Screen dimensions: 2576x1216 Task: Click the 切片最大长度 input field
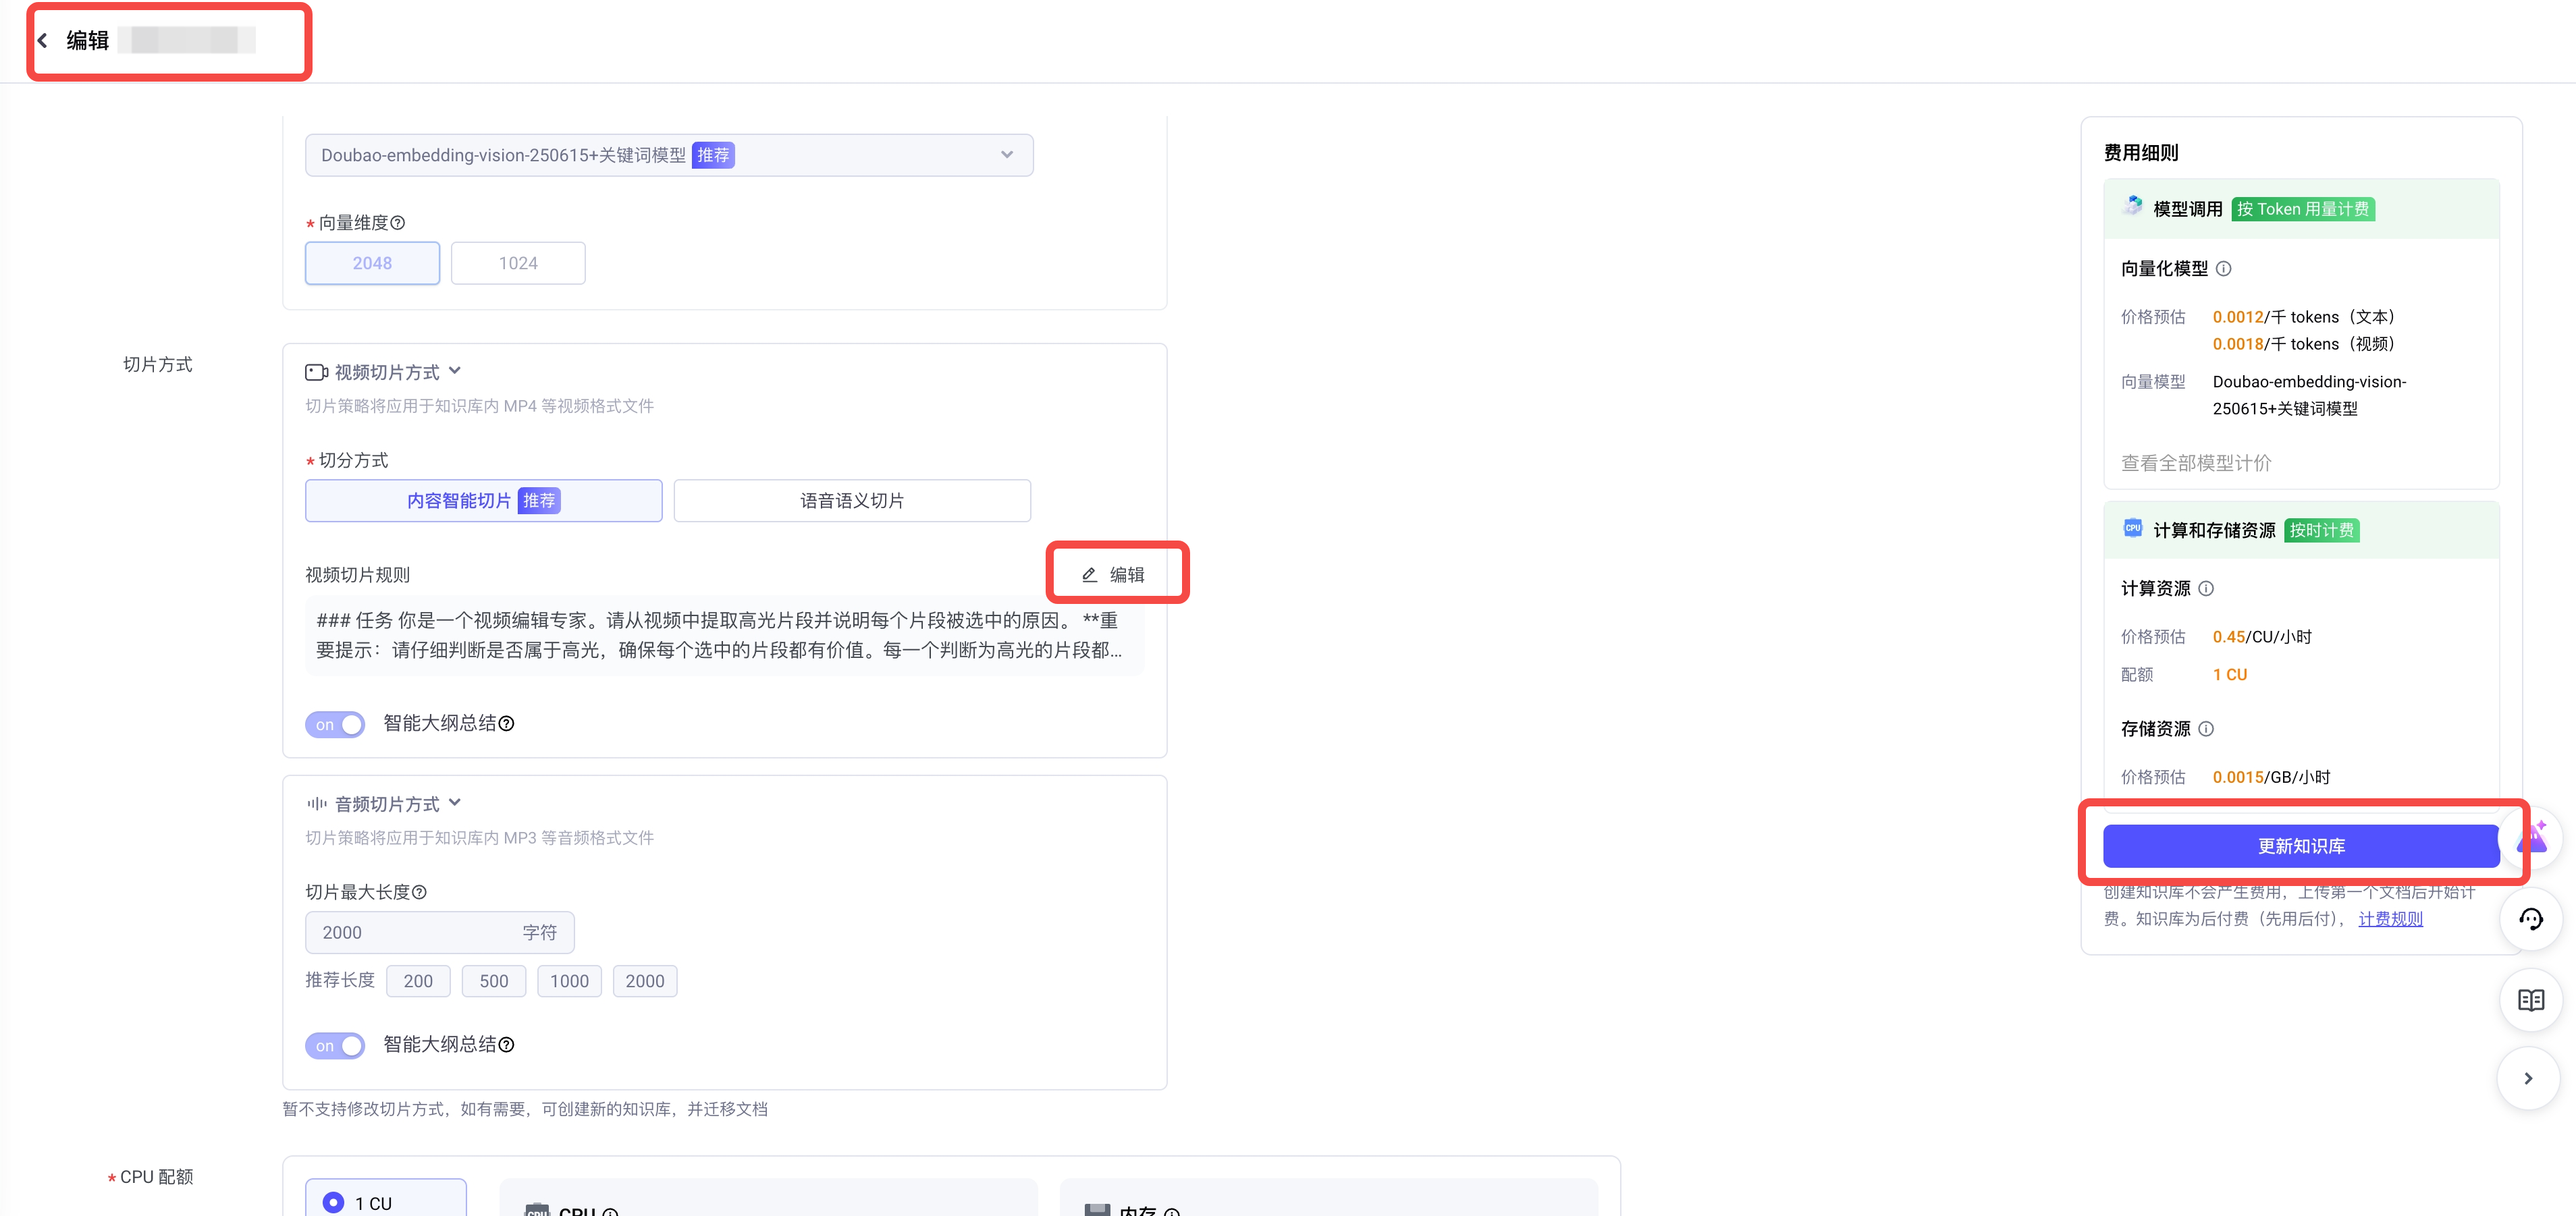(x=410, y=932)
